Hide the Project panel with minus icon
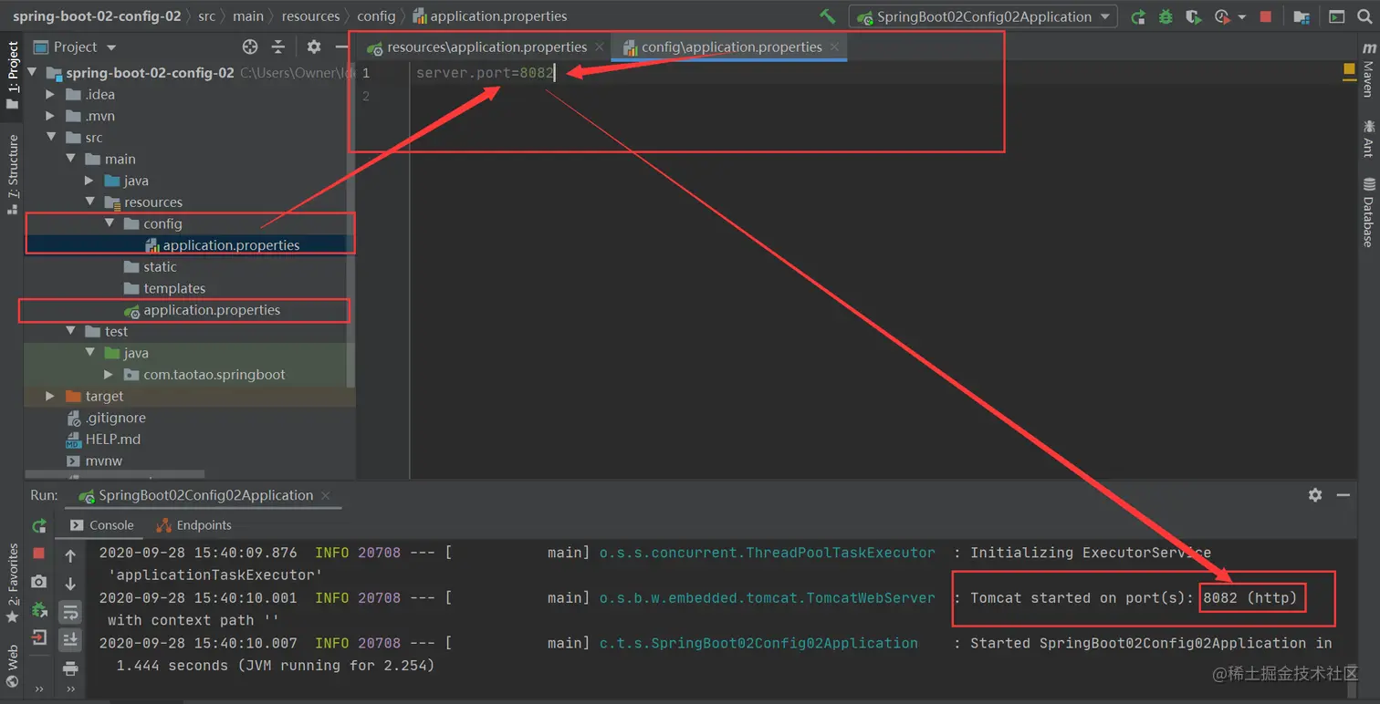This screenshot has height=704, width=1380. [340, 47]
